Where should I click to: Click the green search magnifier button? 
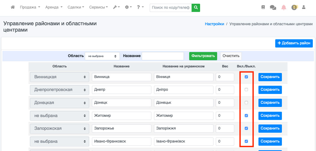pos(196,8)
